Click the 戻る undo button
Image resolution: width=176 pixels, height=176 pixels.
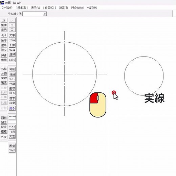[12, 108]
